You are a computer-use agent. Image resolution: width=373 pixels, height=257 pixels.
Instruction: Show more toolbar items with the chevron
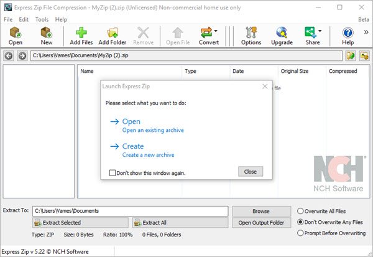coord(366,32)
